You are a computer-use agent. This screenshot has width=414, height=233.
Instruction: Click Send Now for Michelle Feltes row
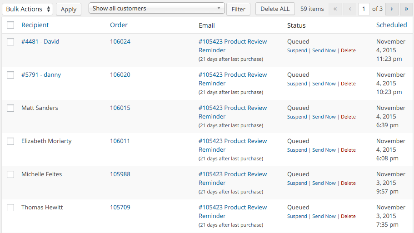coord(324,183)
